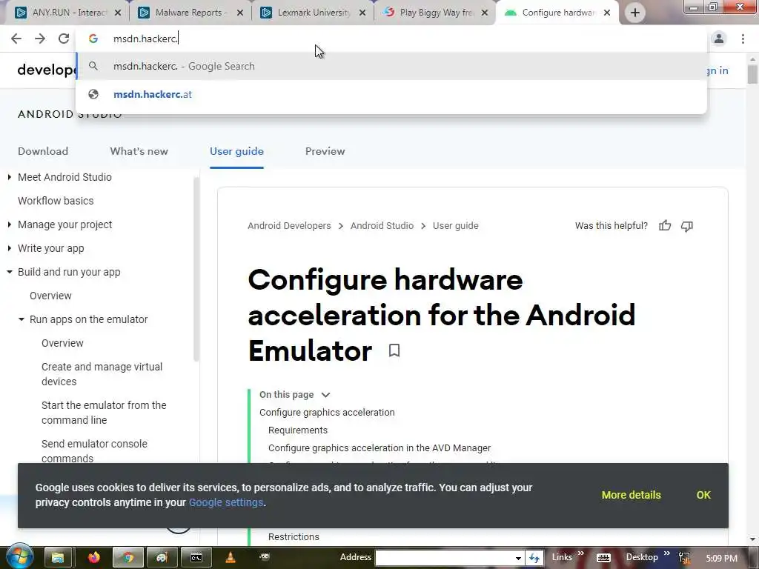Click the page vertical scrollbar thumb

tap(752, 74)
